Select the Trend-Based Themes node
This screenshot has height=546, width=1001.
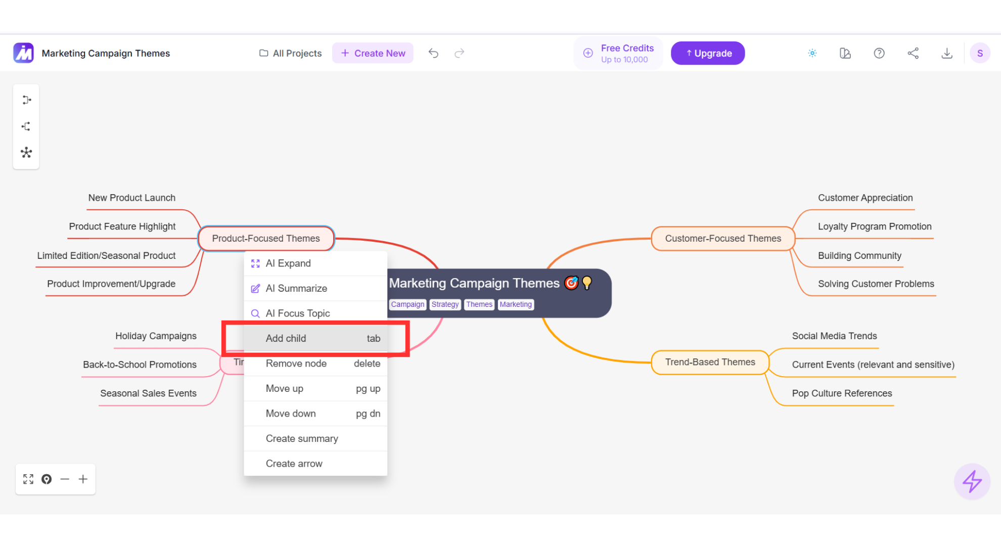click(x=710, y=362)
